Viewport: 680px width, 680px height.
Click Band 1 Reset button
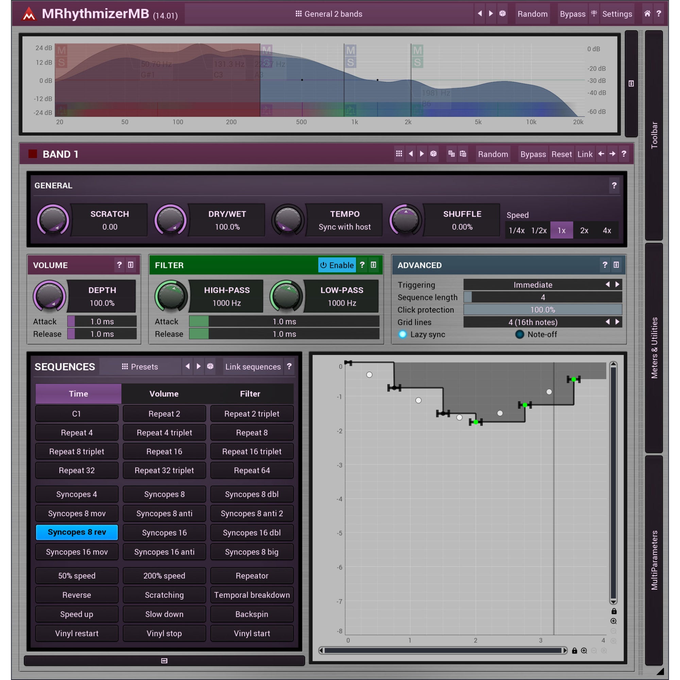tap(561, 154)
